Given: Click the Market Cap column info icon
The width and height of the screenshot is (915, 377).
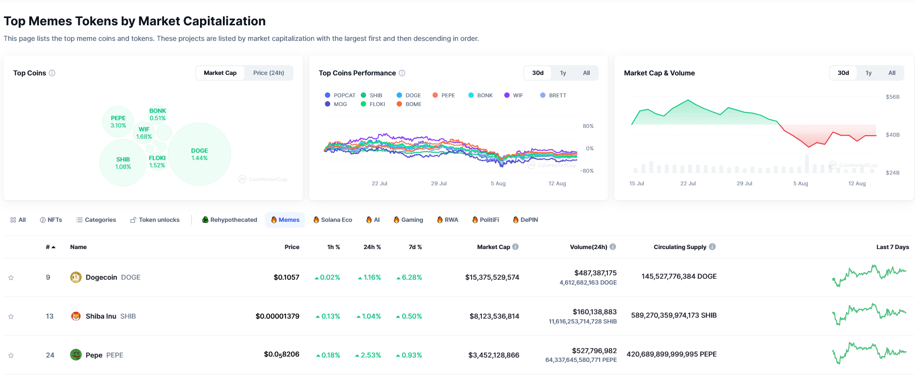Looking at the screenshot, I should pos(515,247).
